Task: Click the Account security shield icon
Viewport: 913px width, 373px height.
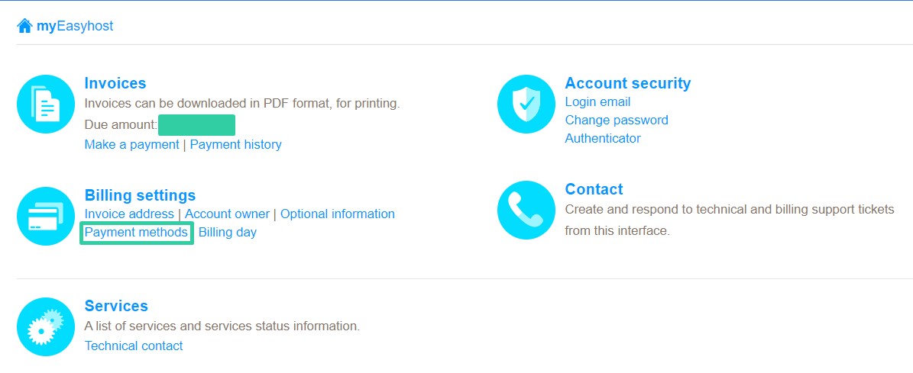Action: (x=526, y=104)
